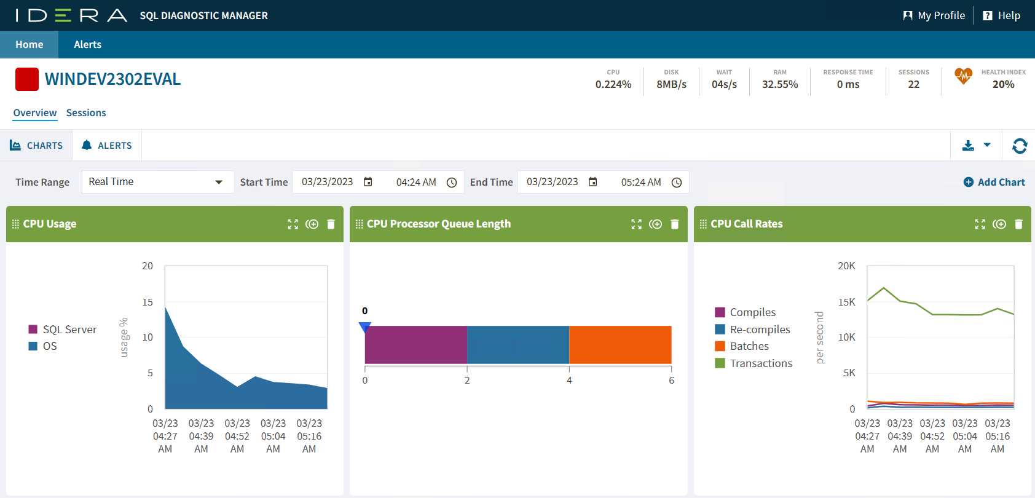Click the add metric icon on CPU Usage
Image resolution: width=1035 pixels, height=498 pixels.
coord(312,224)
